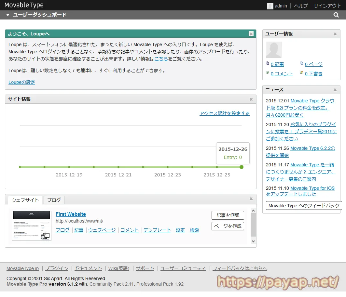Close the ニュース widget

coord(335,90)
